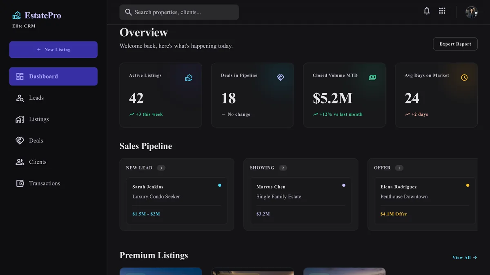Click the $3.2M price text
This screenshot has width=490, height=275.
(263, 214)
